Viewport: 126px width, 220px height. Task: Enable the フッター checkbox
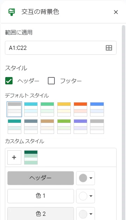click(51, 81)
